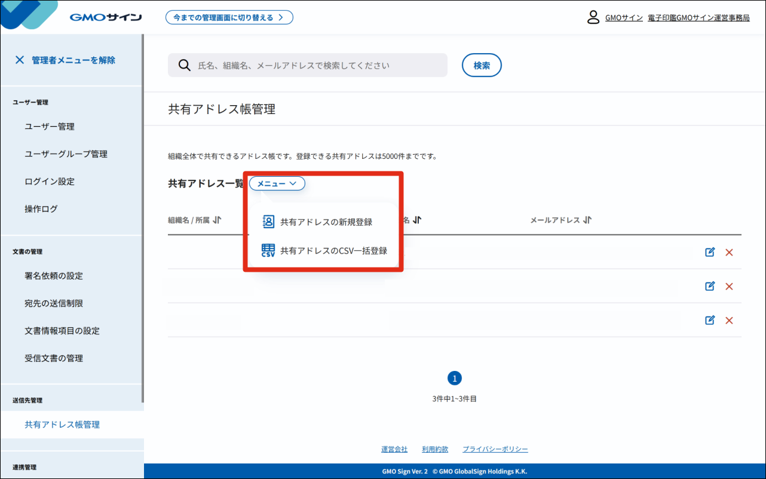Click the 検索 button
Viewport: 766px width, 479px height.
482,66
